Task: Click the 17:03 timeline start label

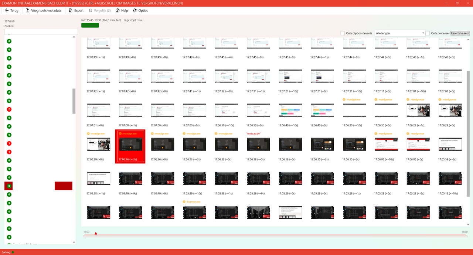Action: [x=86, y=232]
